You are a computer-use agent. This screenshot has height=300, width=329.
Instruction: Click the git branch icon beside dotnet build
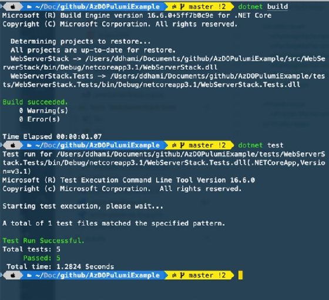182,6
